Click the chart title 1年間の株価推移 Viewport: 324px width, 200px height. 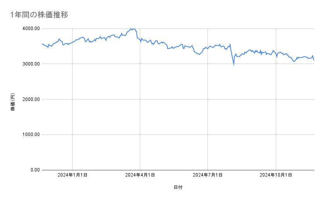point(40,15)
